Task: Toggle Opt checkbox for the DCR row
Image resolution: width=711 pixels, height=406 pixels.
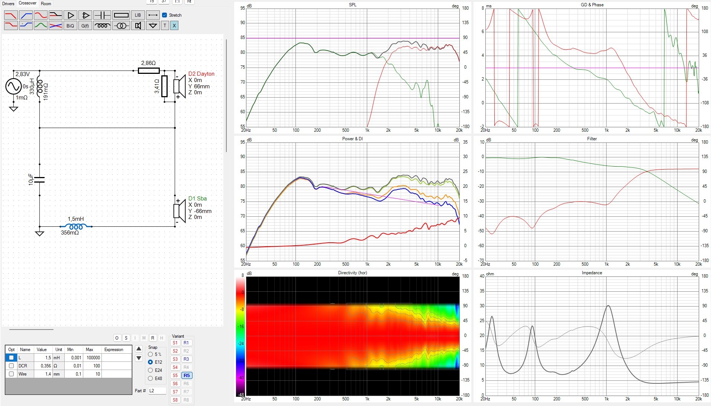Action: 12,366
